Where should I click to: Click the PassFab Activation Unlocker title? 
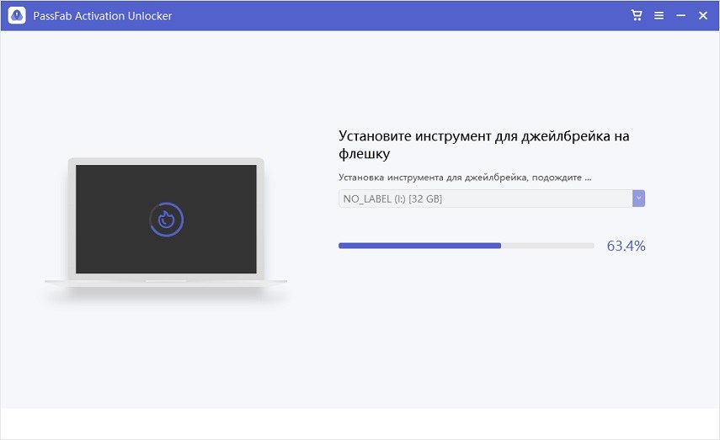pos(103,16)
